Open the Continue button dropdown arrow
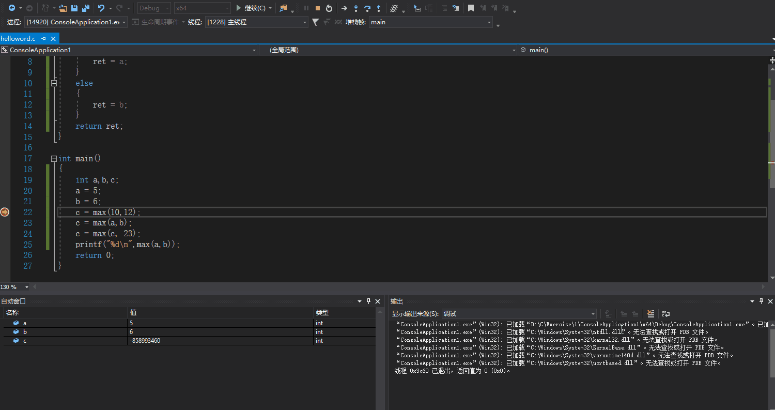 pyautogui.click(x=270, y=8)
